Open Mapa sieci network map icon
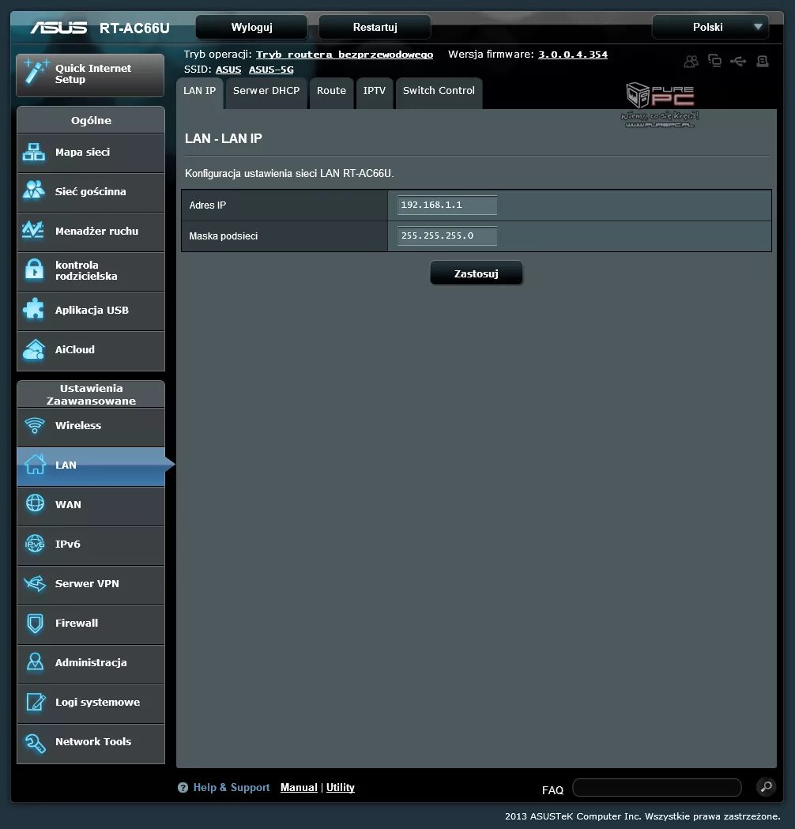 coord(34,153)
